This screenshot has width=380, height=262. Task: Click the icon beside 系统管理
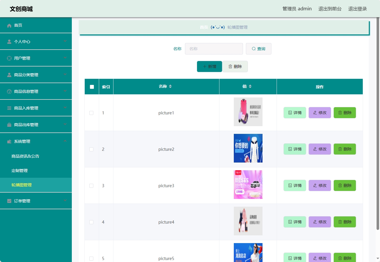click(x=9, y=142)
